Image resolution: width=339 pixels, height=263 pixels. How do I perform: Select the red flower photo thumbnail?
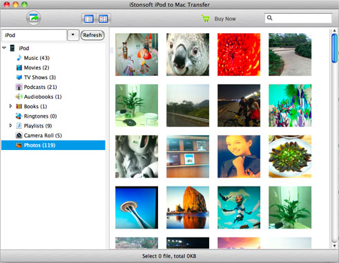point(239,54)
